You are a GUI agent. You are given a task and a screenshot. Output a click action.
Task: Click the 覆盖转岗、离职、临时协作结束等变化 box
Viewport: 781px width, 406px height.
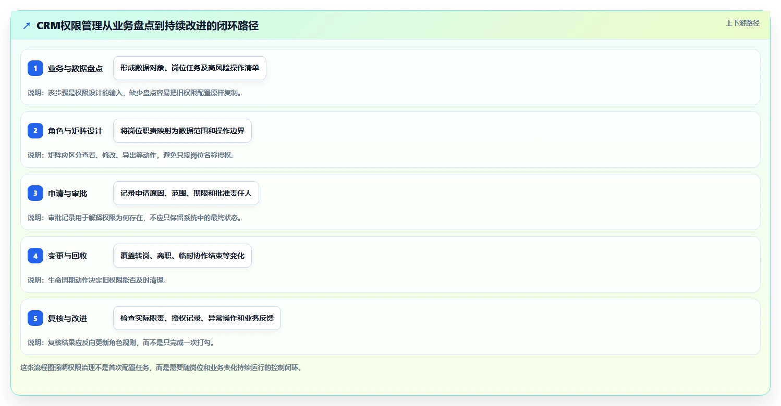[x=182, y=256]
